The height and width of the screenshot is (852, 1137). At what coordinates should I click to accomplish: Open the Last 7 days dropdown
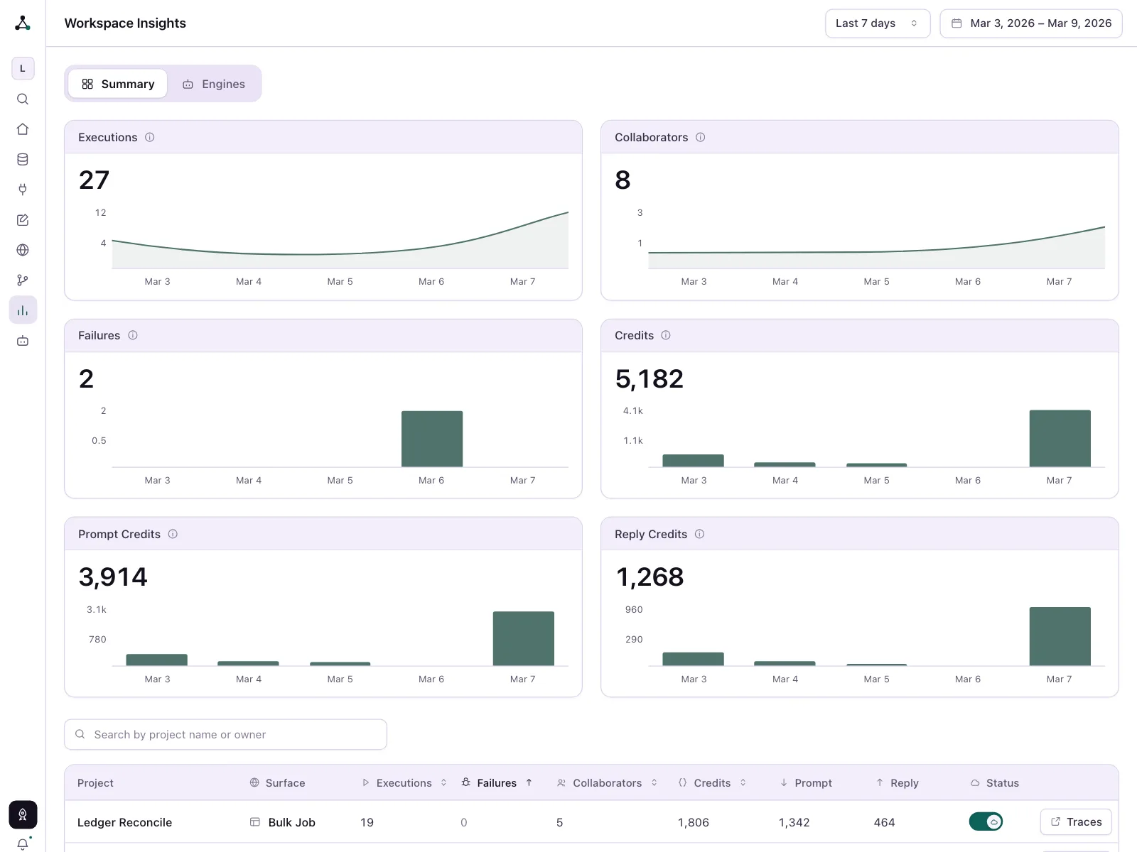pyautogui.click(x=878, y=23)
